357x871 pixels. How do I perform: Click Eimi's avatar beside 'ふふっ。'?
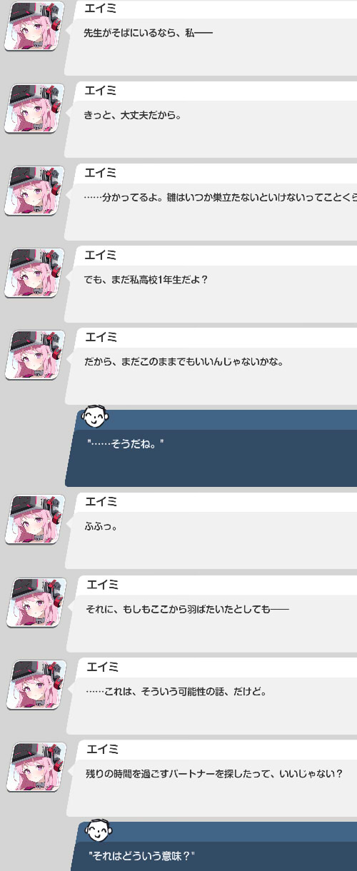point(34,519)
